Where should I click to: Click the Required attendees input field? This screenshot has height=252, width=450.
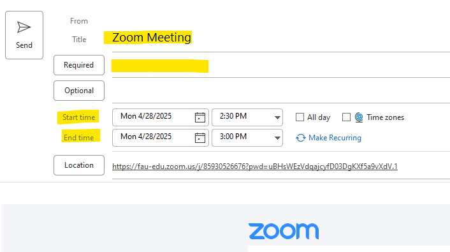point(280,66)
